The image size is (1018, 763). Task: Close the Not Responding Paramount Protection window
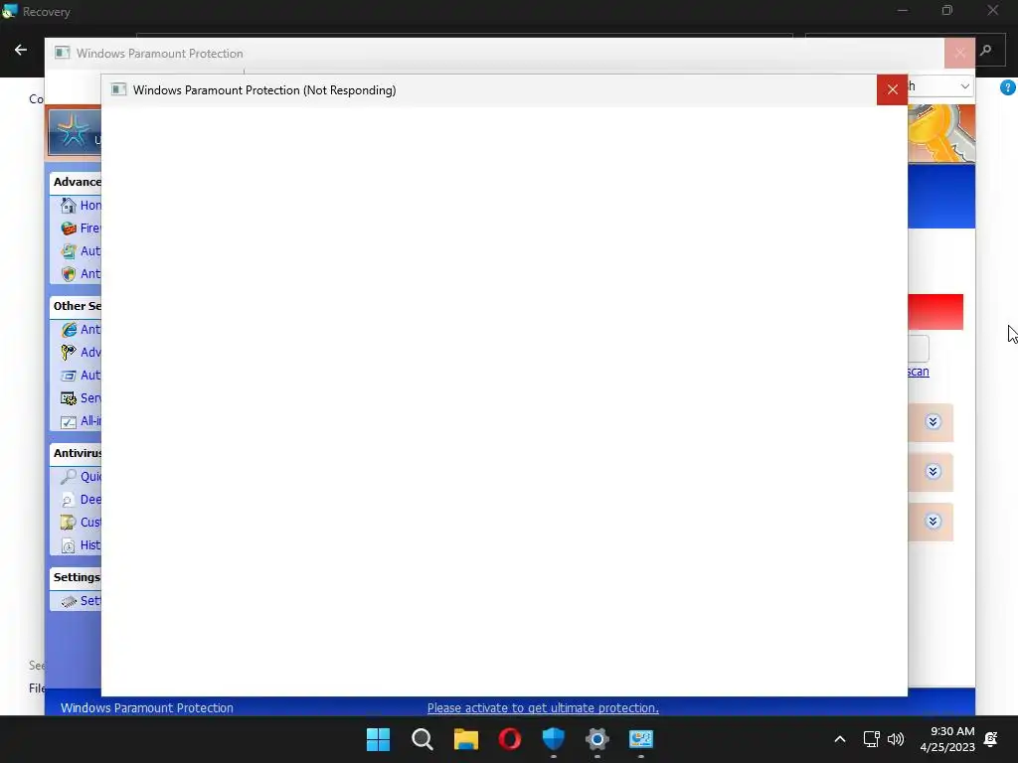[x=892, y=89]
